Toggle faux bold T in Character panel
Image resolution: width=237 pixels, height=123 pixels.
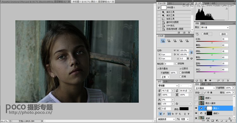point(160,114)
